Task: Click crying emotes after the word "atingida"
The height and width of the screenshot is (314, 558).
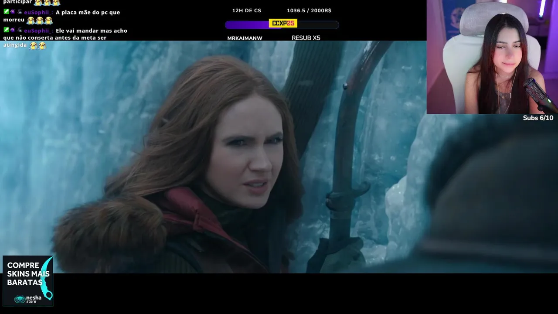Action: [37, 45]
